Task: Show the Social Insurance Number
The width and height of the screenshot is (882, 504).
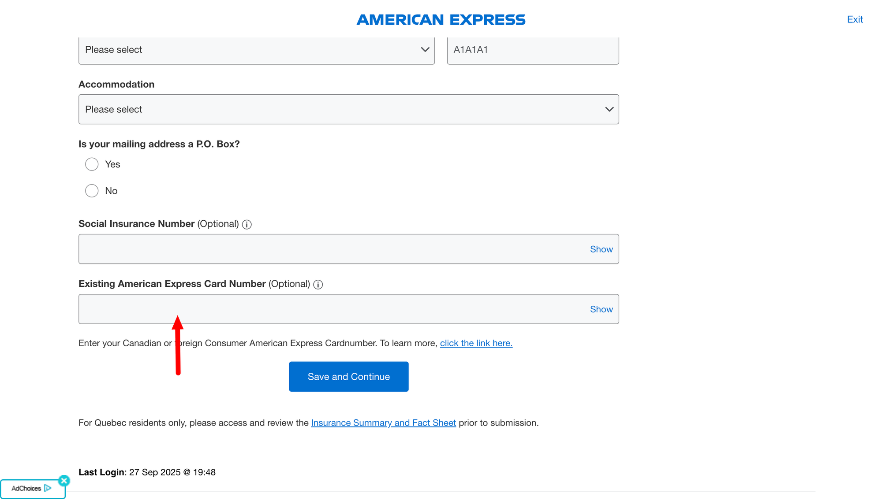Action: [601, 249]
